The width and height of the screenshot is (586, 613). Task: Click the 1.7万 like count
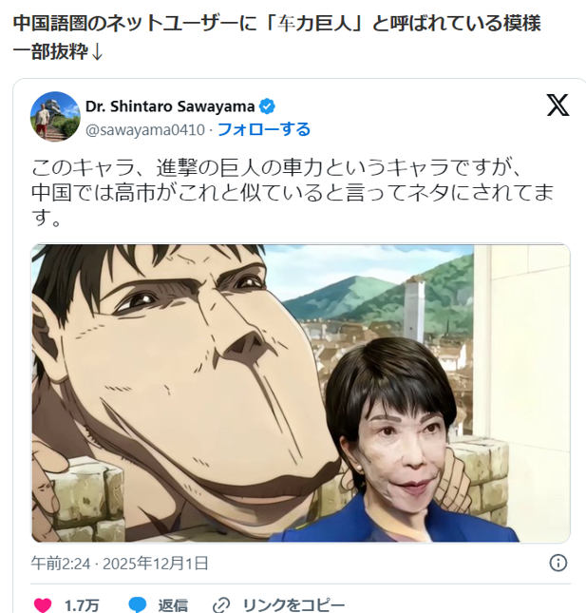click(x=82, y=605)
